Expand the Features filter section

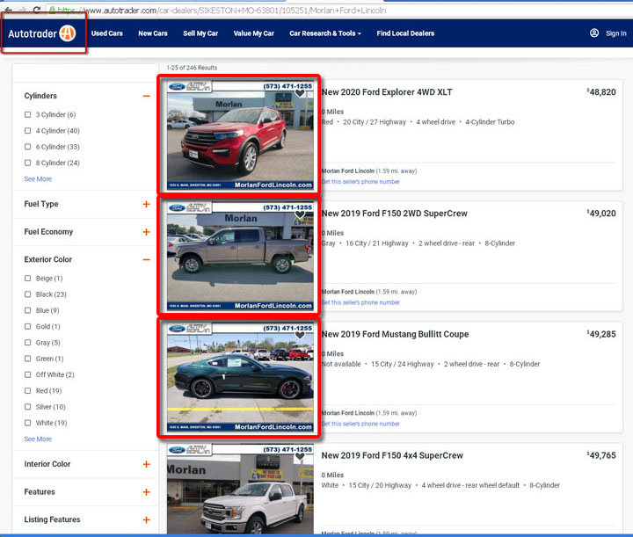coord(146,492)
